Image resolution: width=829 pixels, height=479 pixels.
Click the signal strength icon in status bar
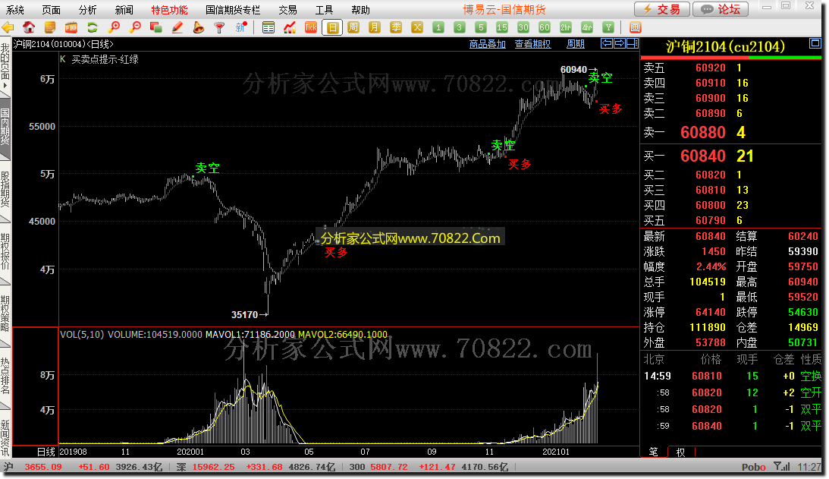coord(781,467)
